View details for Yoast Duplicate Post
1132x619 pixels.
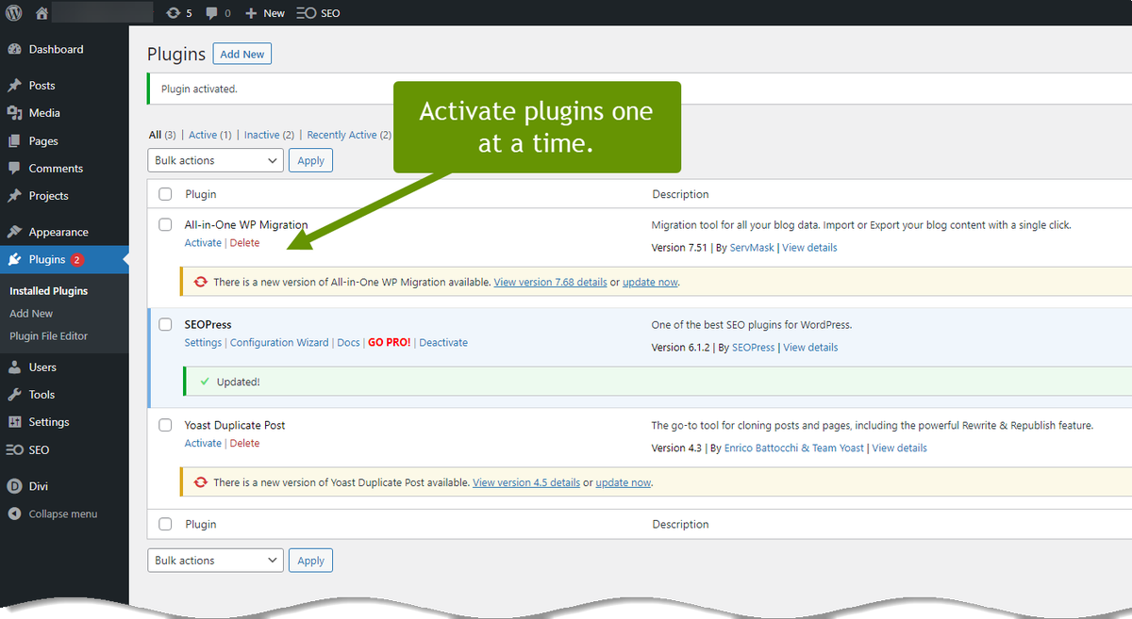899,448
